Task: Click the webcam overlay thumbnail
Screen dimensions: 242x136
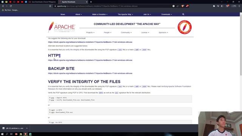Action: (x=220, y=124)
